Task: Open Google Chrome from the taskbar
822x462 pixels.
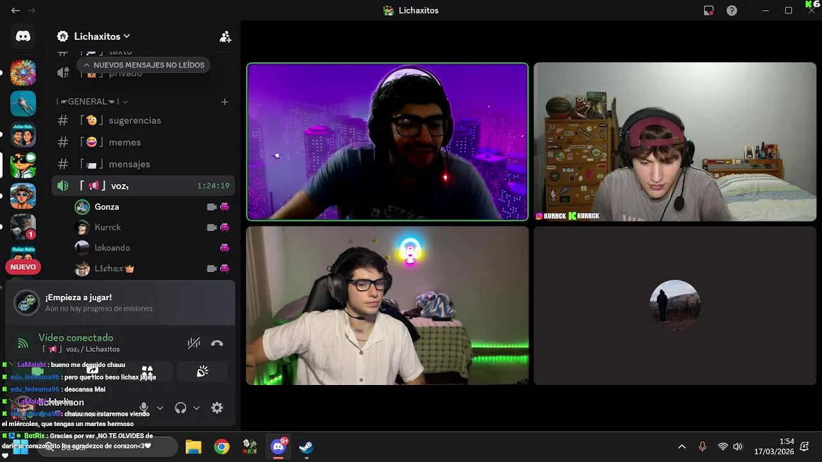Action: pyautogui.click(x=222, y=447)
